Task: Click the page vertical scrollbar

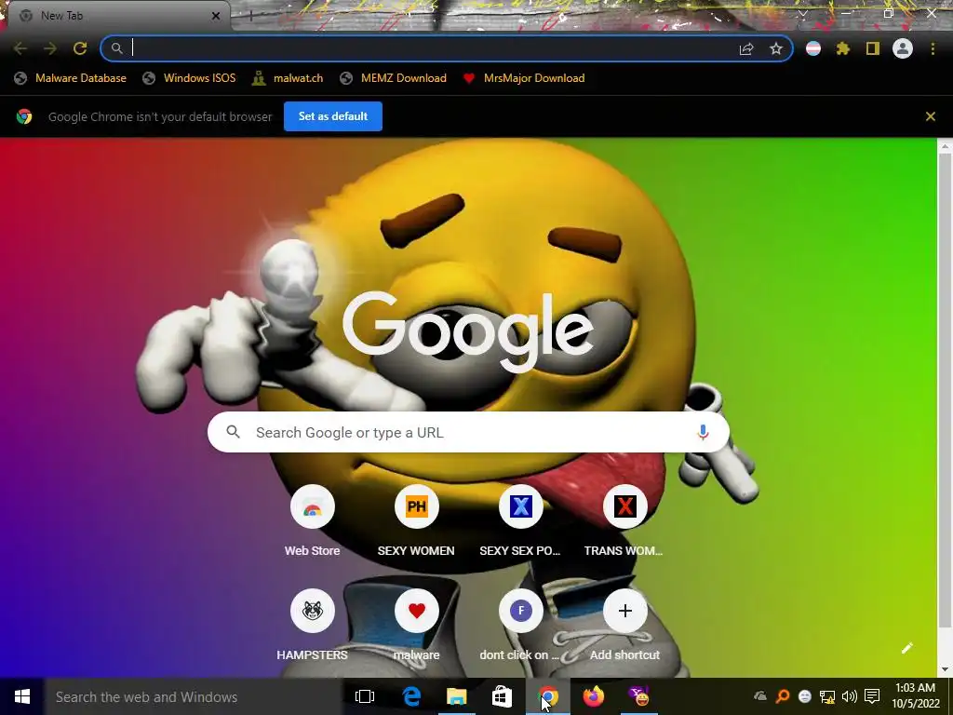Action: [945, 389]
